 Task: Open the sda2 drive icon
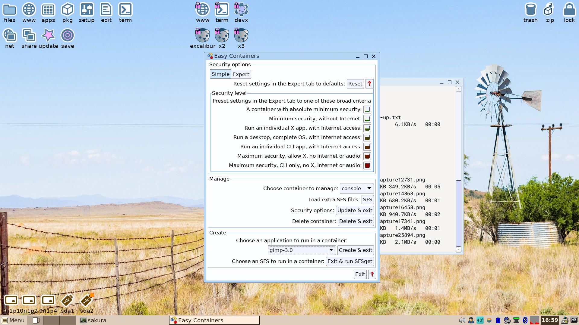tap(87, 303)
